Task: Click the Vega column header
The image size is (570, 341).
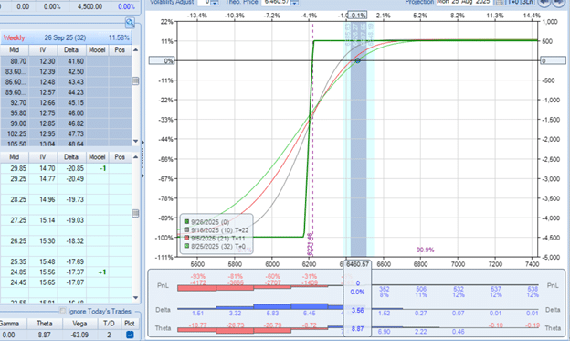Action: coord(79,323)
